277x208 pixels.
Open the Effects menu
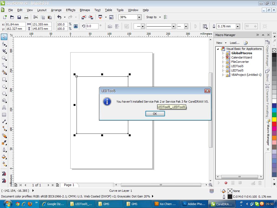(71, 10)
